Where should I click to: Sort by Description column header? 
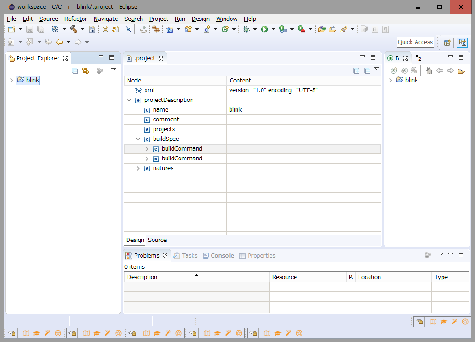197,277
